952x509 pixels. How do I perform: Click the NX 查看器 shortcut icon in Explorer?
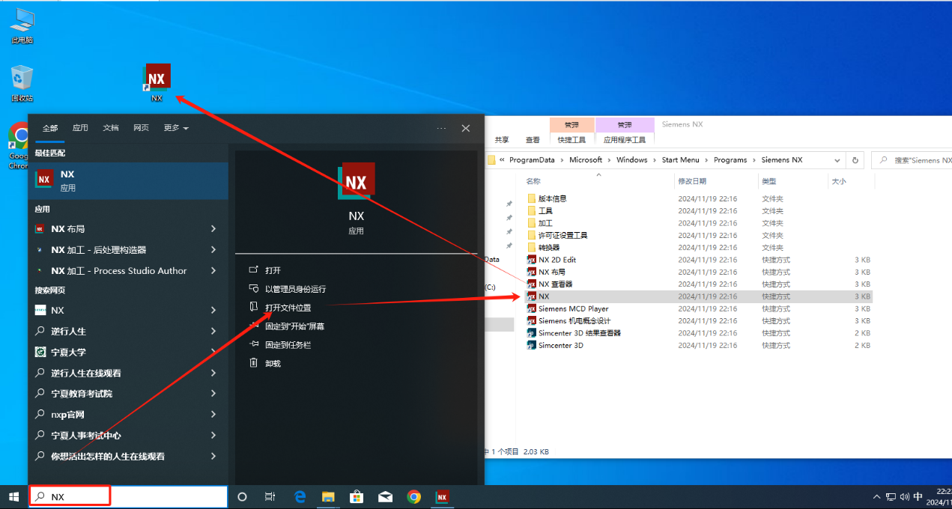[532, 284]
